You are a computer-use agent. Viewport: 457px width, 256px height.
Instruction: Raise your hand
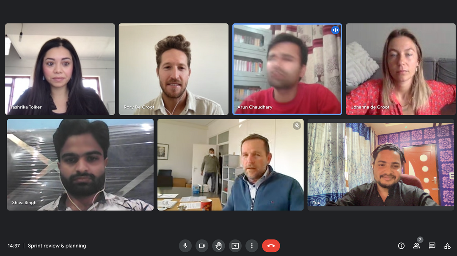(219, 246)
